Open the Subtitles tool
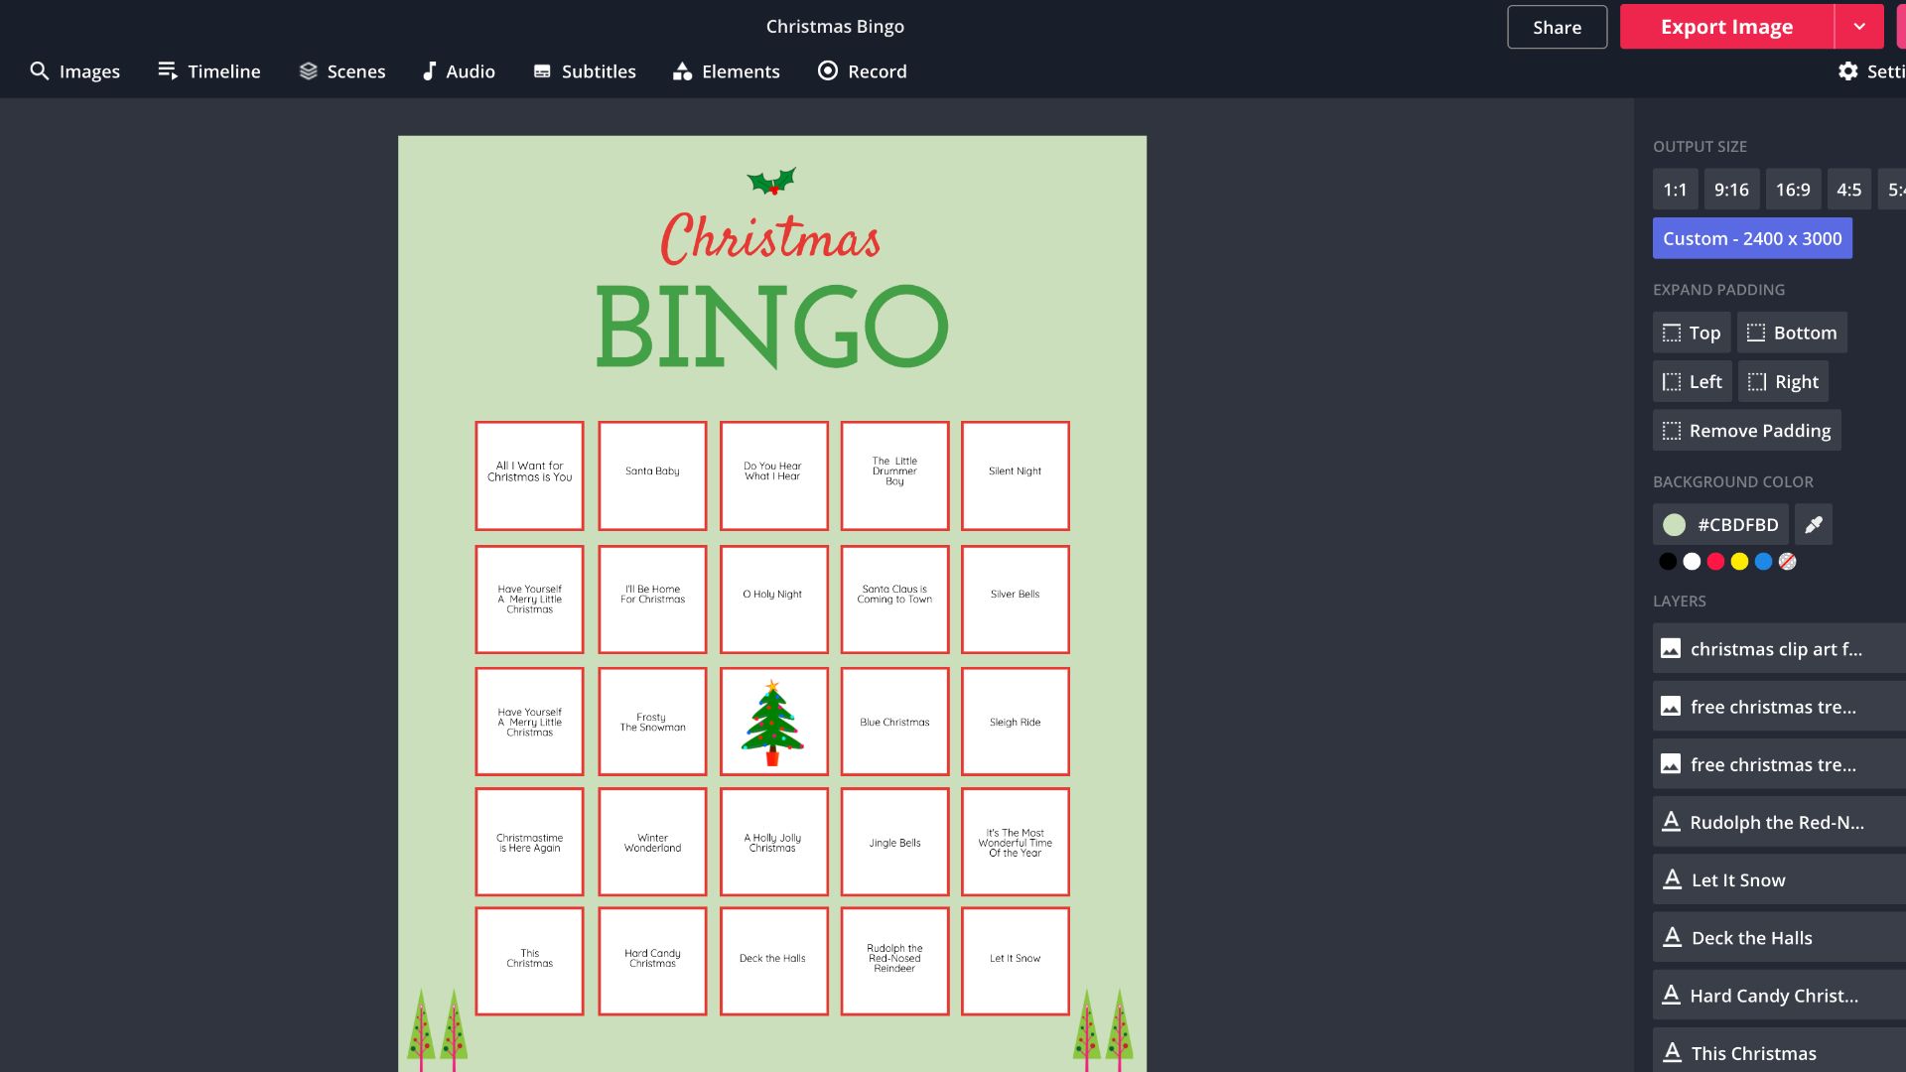This screenshot has height=1072, width=1906. (x=584, y=71)
